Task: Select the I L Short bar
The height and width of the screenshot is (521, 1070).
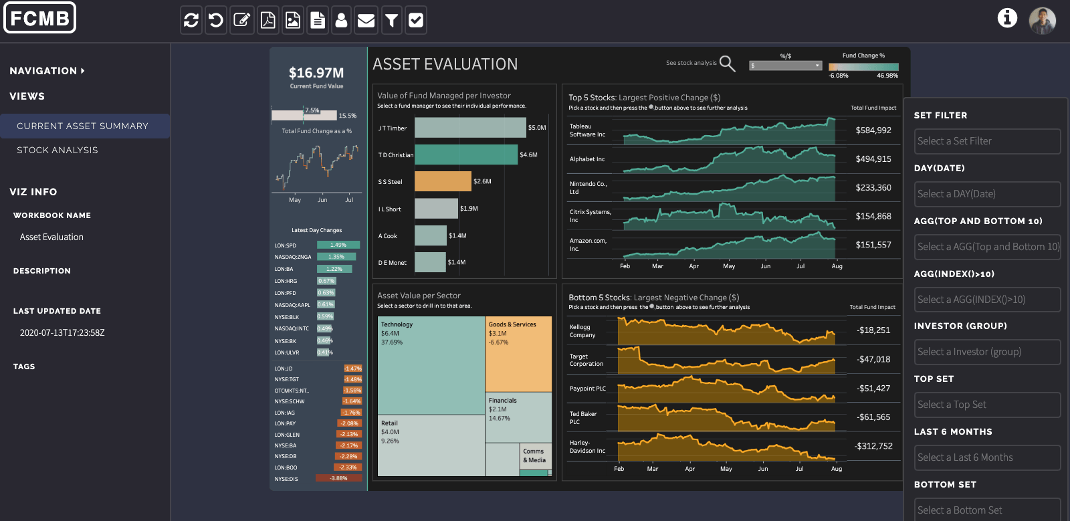Action: 436,209
